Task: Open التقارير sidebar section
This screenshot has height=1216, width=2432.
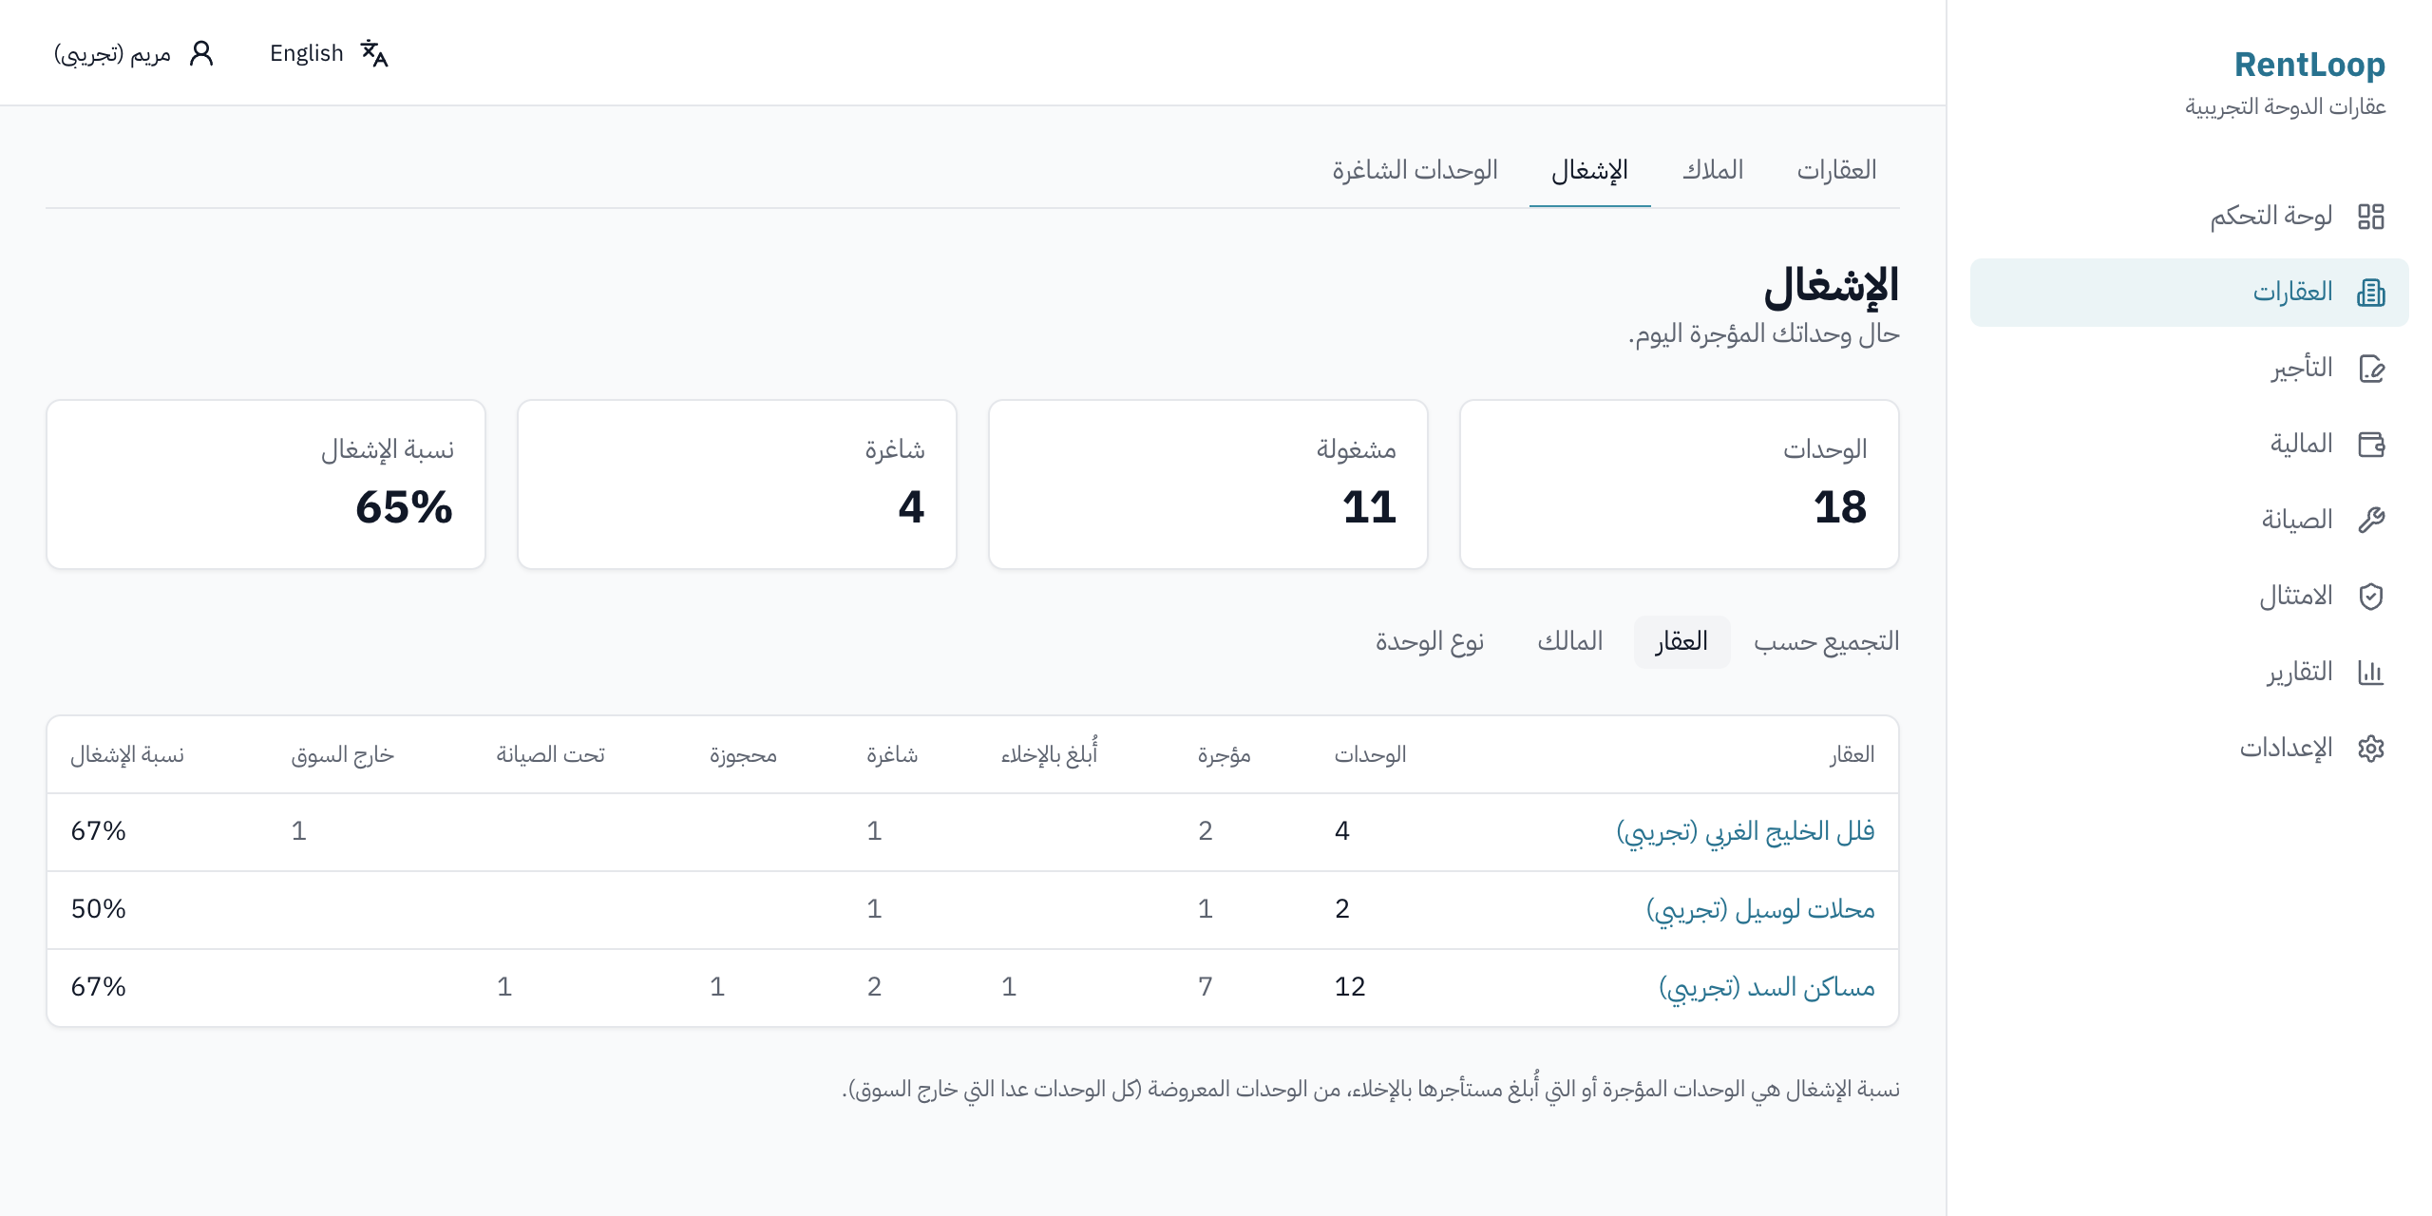Action: pos(2189,673)
